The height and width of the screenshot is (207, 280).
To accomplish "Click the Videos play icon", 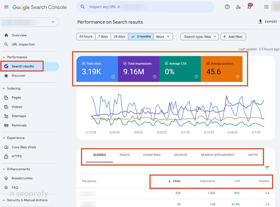I will pos(6,107).
